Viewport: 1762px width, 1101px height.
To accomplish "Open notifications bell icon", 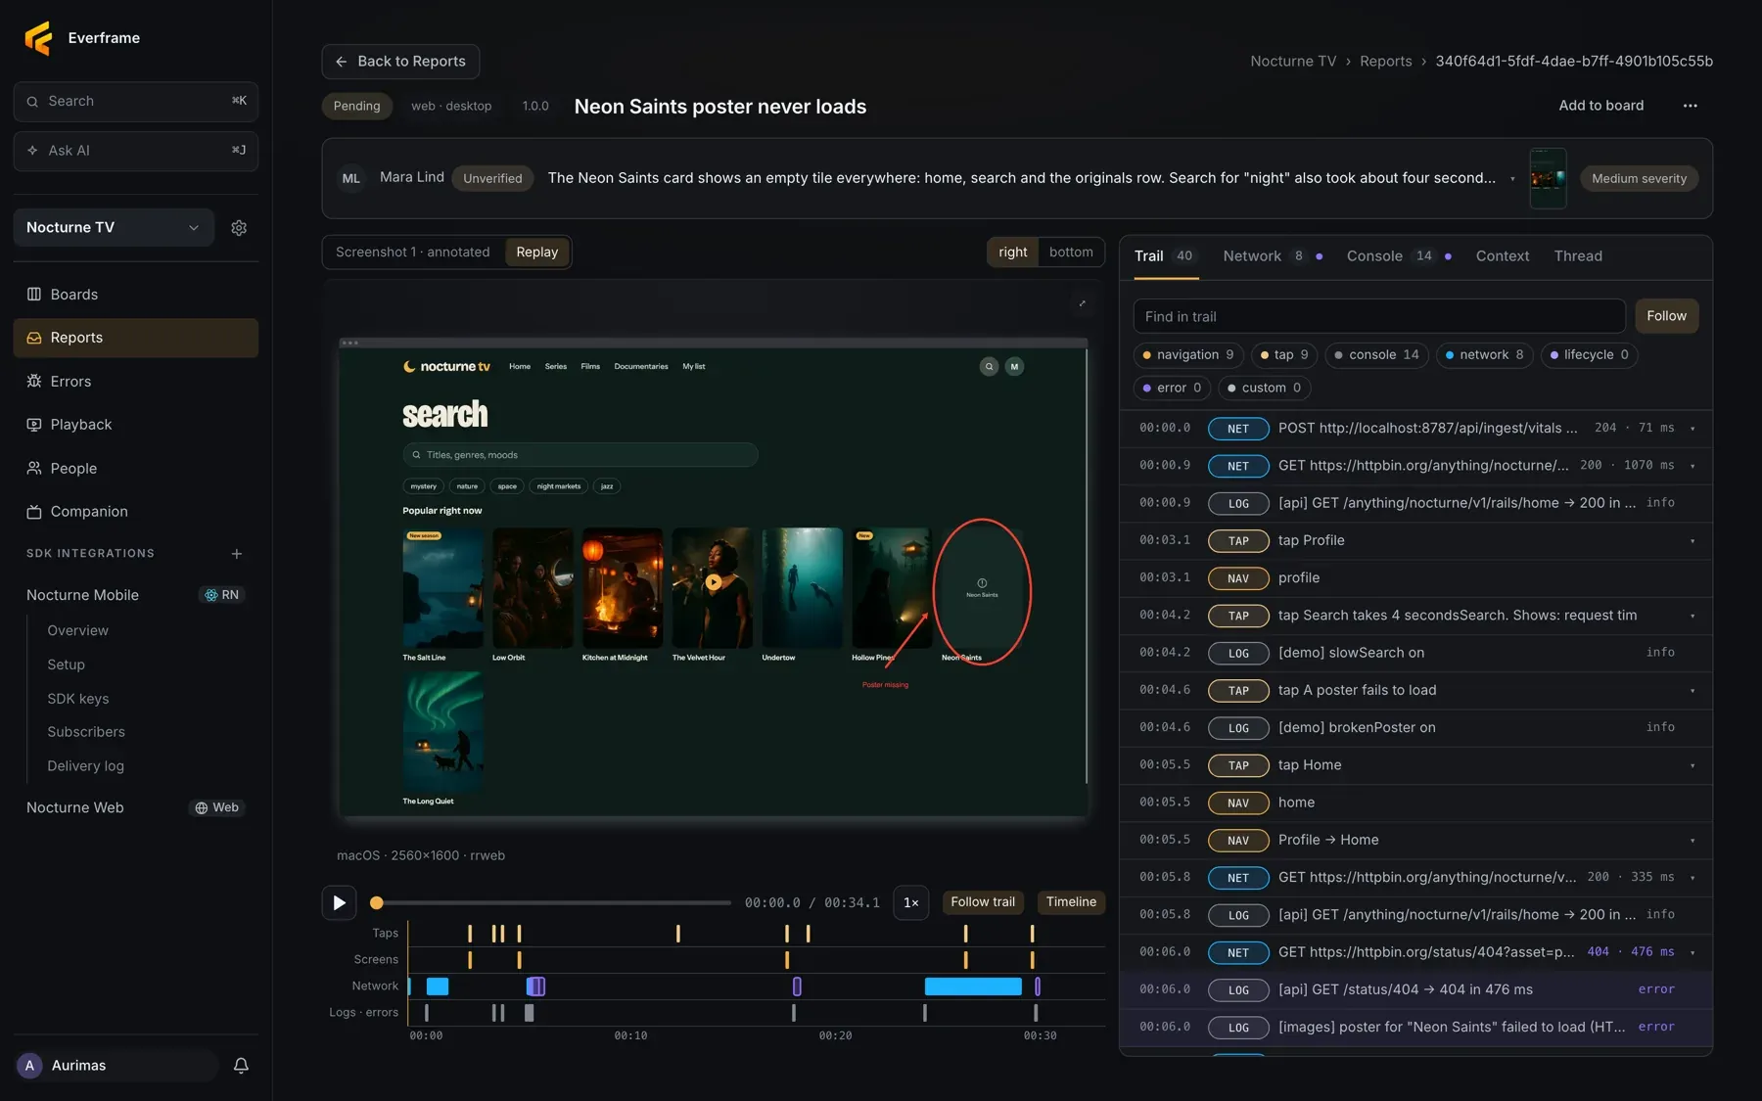I will pyautogui.click(x=241, y=1066).
